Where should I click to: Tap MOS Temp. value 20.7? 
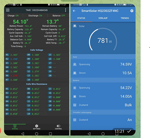click(62, 43)
